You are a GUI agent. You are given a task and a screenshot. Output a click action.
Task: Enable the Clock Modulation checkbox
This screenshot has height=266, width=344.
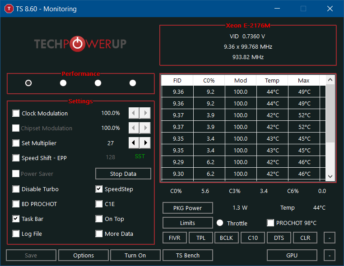(x=16, y=113)
